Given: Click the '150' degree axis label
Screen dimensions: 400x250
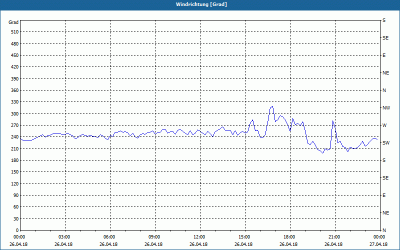Looking at the screenshot, I should (15, 171).
